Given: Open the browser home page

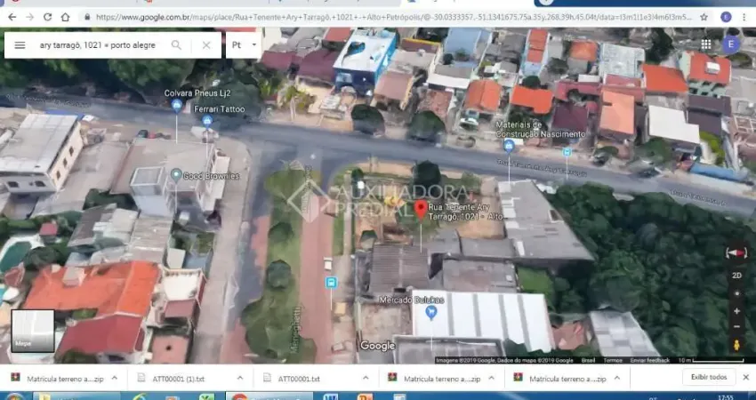Looking at the screenshot, I should [65, 18].
